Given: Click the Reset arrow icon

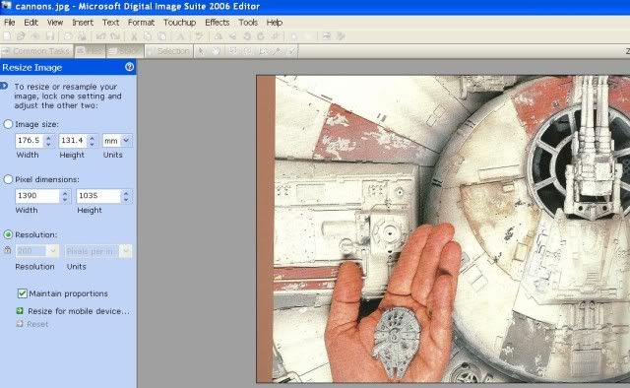Looking at the screenshot, I should 20,324.
